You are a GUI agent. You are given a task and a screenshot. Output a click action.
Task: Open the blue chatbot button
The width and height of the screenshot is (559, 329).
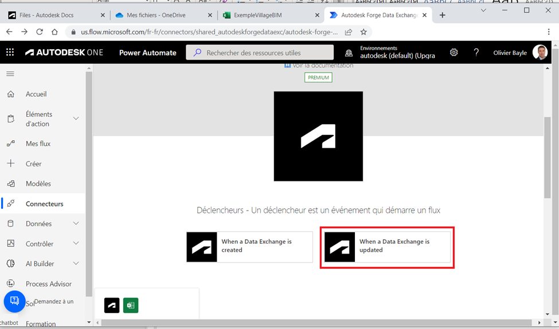14,302
